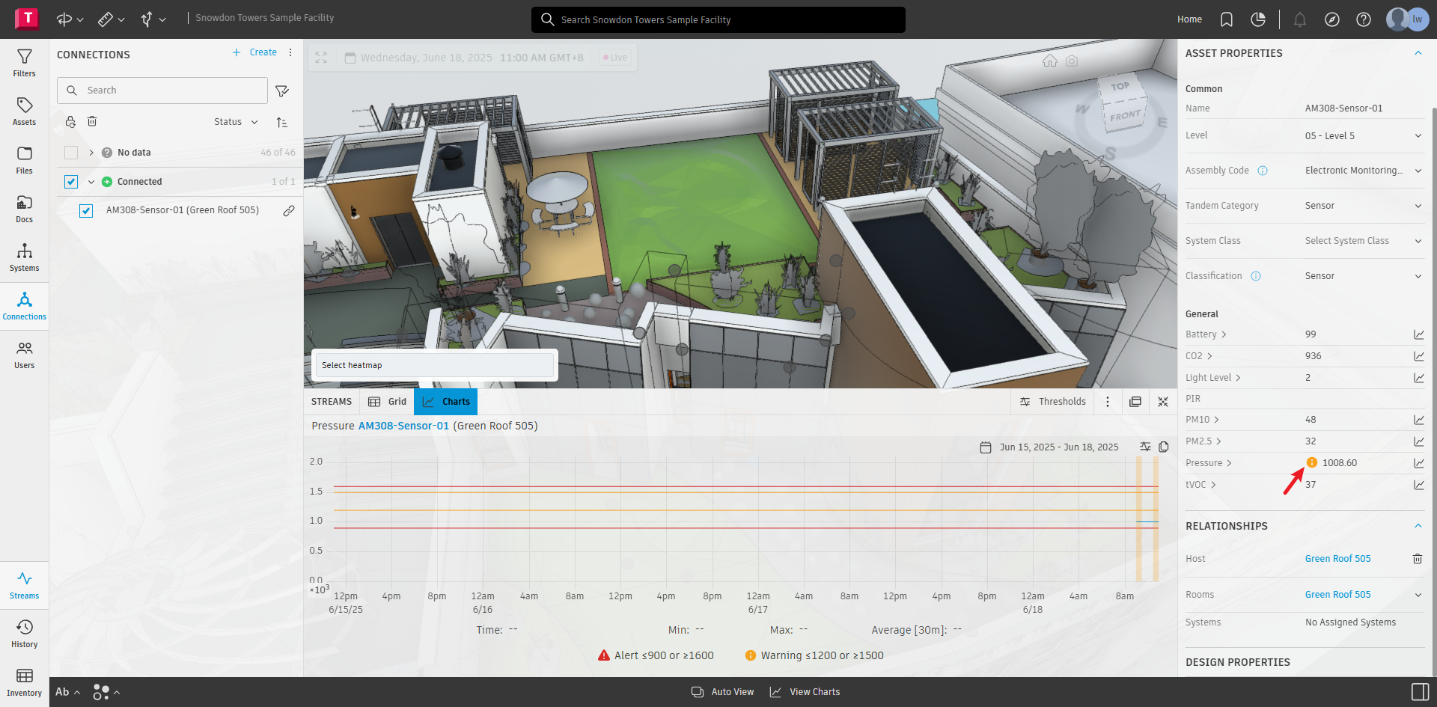Open the Home page
The image size is (1437, 707).
click(1189, 19)
